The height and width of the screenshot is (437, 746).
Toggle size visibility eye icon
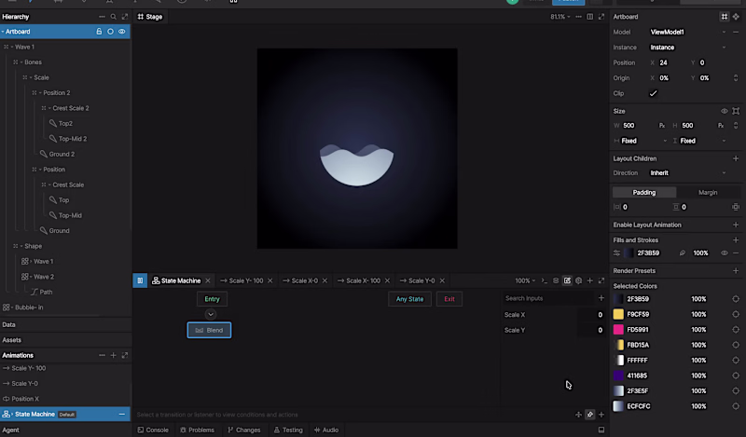(x=725, y=111)
